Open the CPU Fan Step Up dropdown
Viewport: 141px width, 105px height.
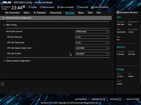coord(92,37)
